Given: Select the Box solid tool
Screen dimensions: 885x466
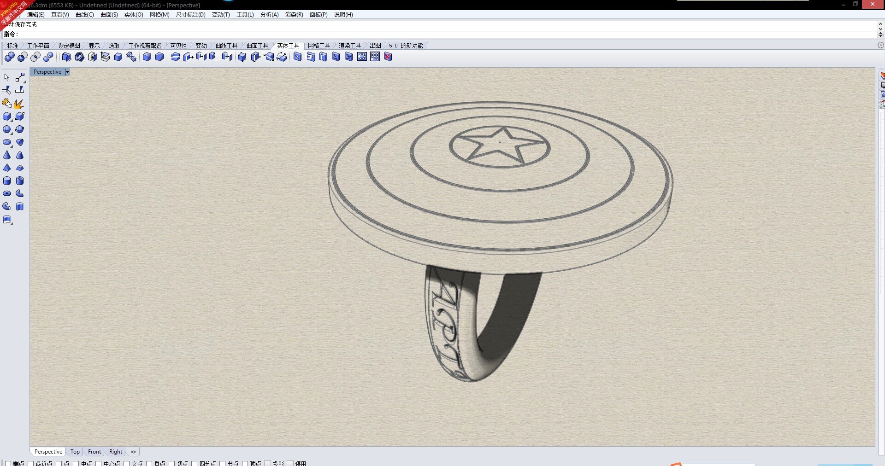Looking at the screenshot, I should tap(6, 116).
